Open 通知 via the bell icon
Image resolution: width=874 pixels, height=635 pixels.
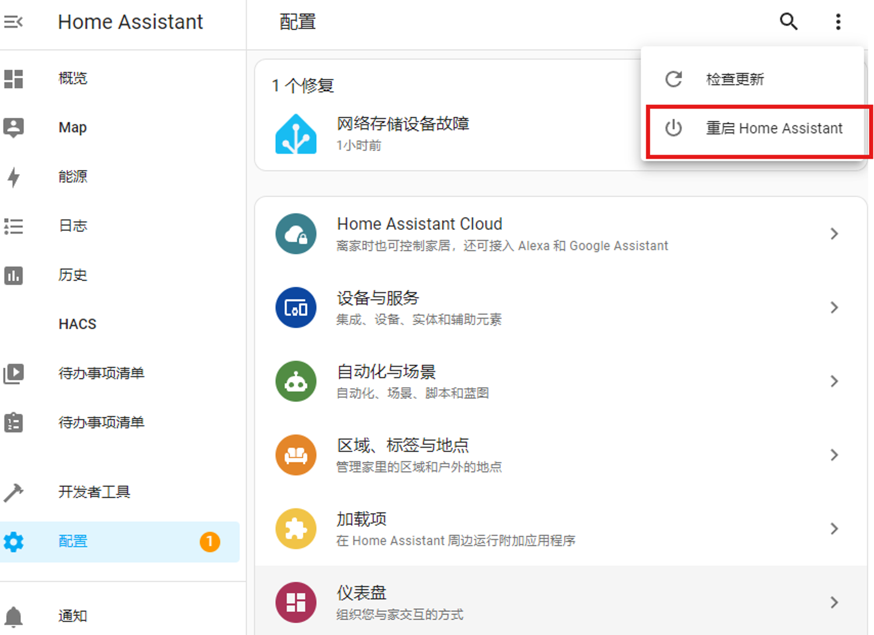click(x=14, y=616)
